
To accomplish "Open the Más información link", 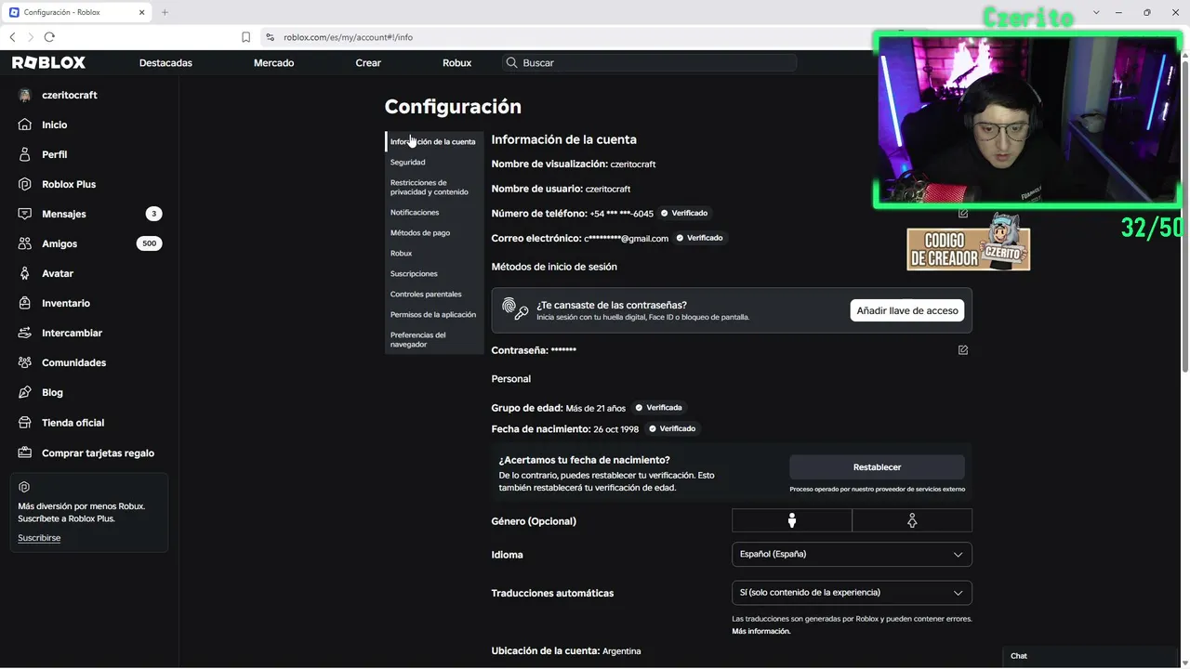I will (x=761, y=631).
